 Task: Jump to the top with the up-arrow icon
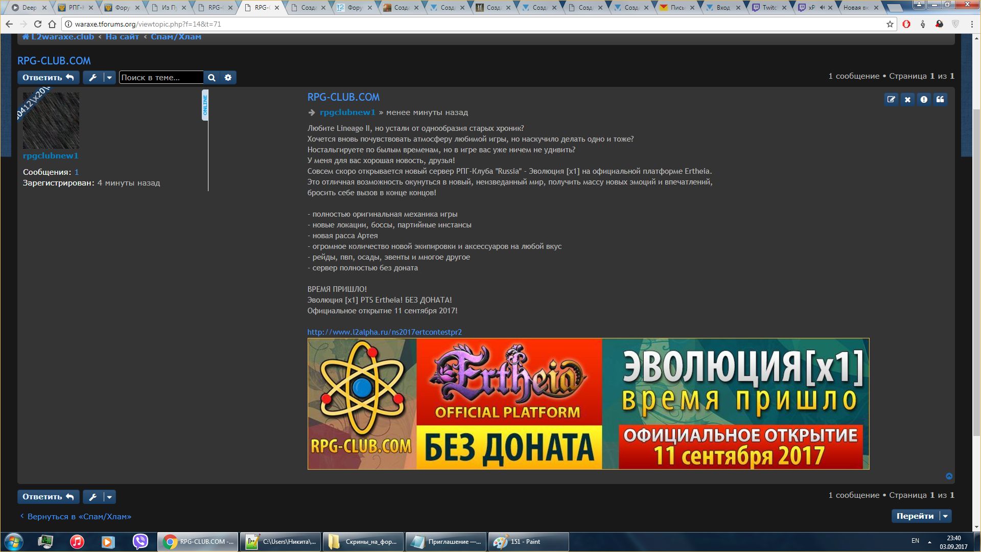949,476
